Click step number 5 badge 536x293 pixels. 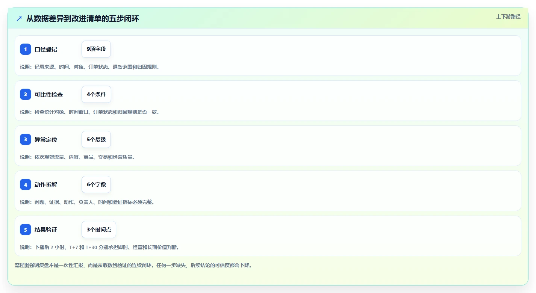click(x=26, y=230)
